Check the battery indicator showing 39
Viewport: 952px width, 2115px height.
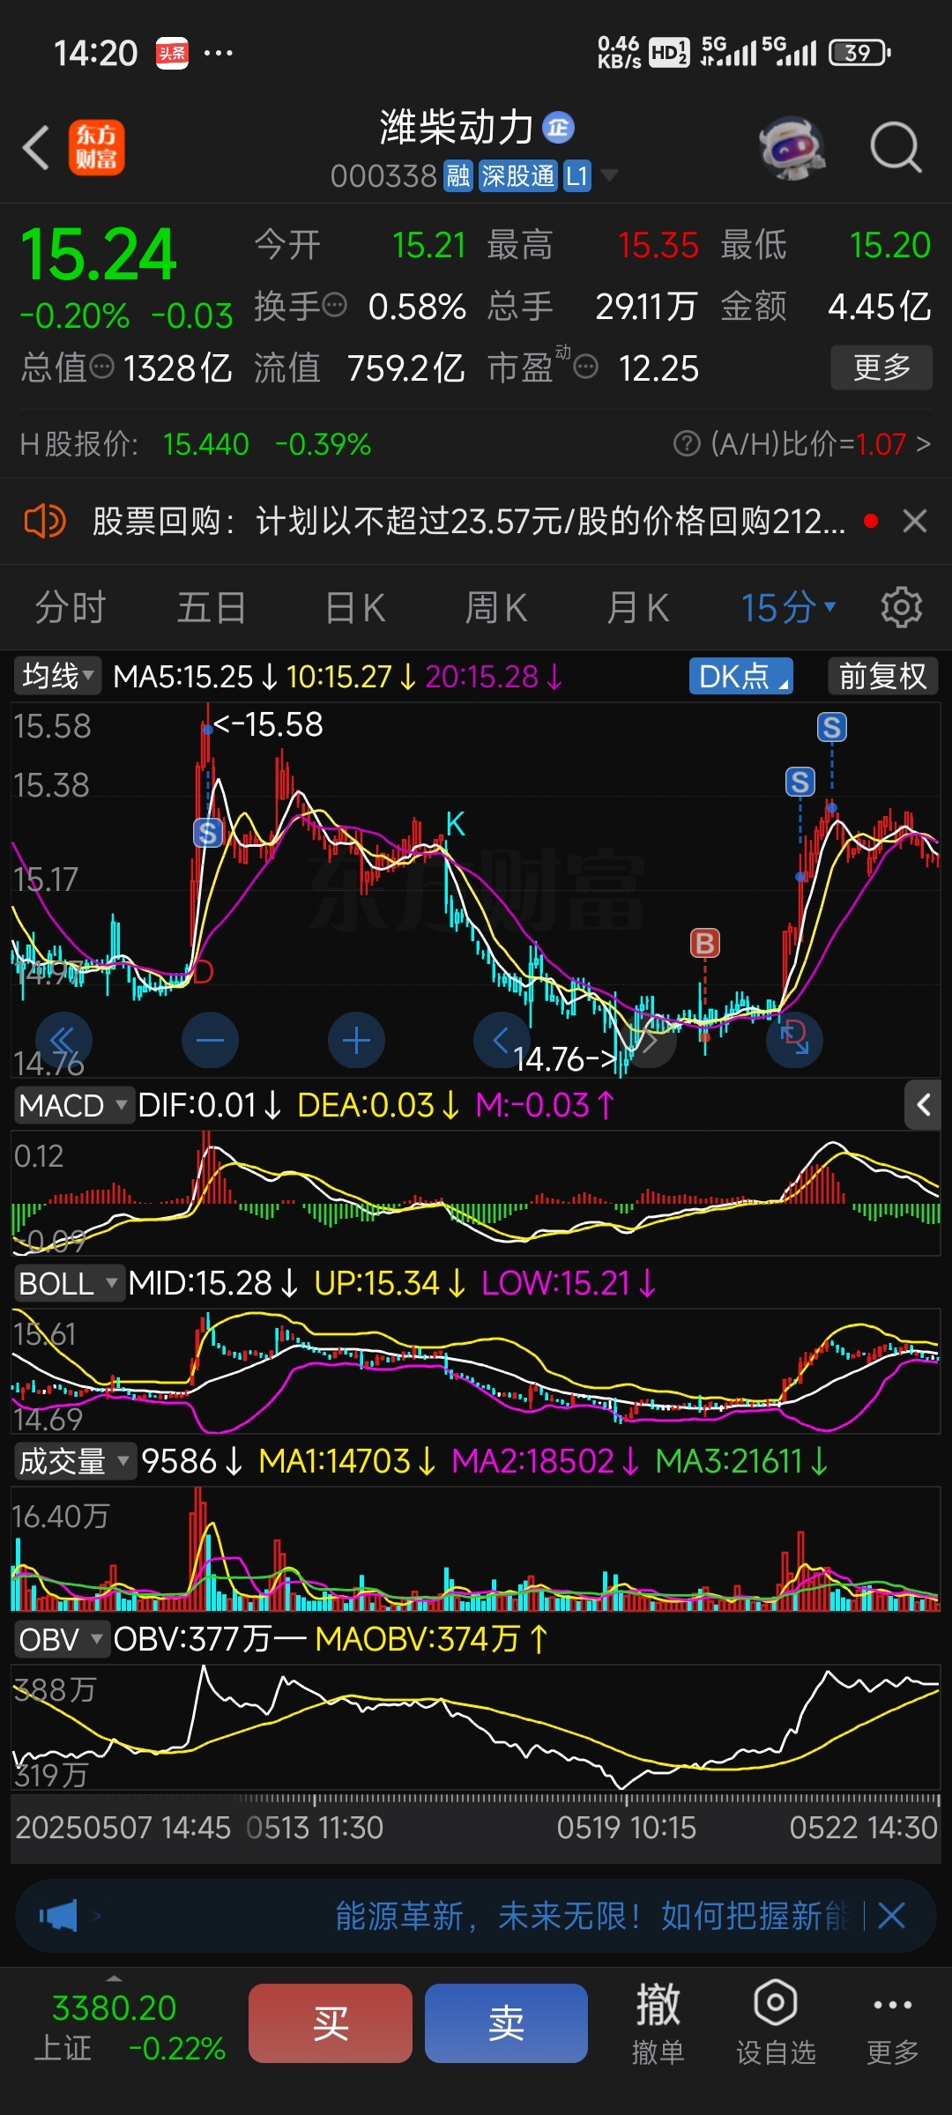pos(859,53)
